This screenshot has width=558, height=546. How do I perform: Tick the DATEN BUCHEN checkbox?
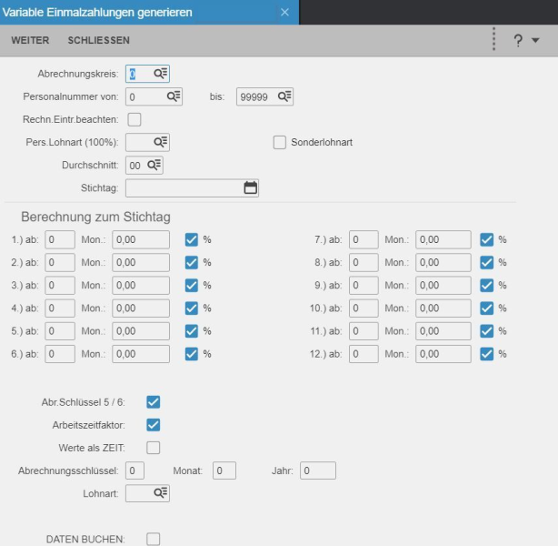coord(154,539)
